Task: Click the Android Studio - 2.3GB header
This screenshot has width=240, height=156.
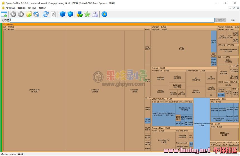Action: coord(201,71)
